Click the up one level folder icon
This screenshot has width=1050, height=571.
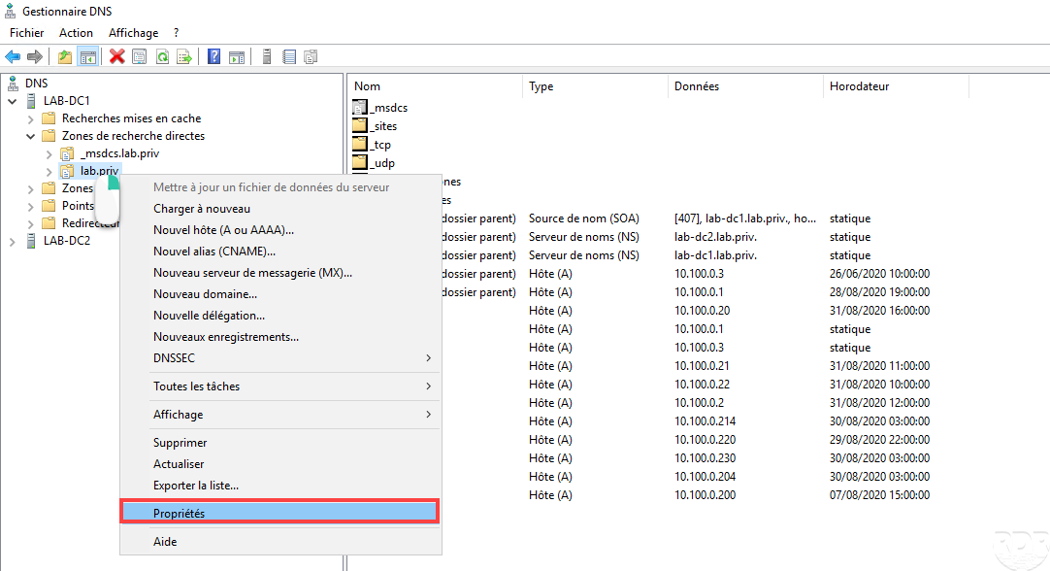tap(65, 57)
